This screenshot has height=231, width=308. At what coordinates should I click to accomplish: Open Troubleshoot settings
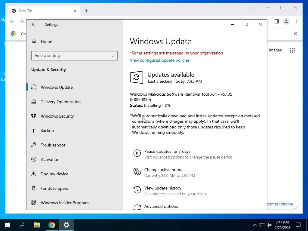click(53, 145)
